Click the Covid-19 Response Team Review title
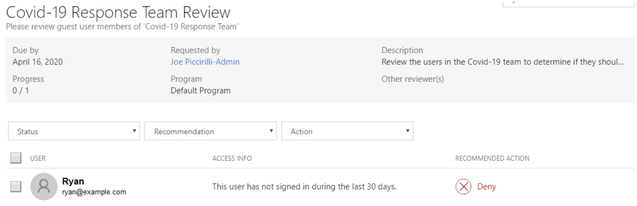637x206 pixels. (118, 12)
